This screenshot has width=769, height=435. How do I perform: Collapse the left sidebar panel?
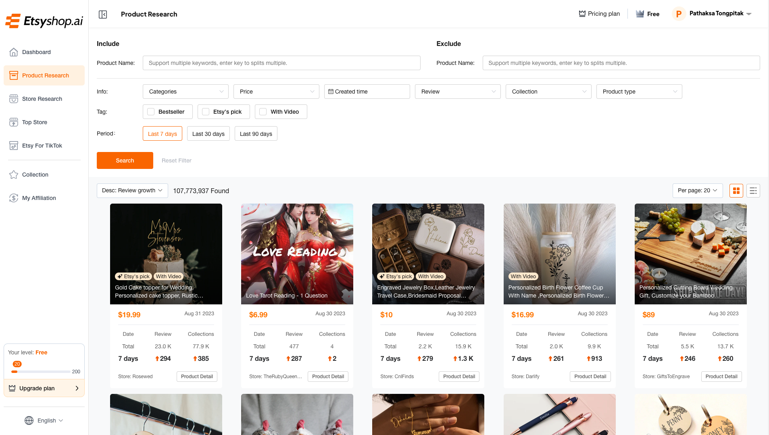pos(103,15)
